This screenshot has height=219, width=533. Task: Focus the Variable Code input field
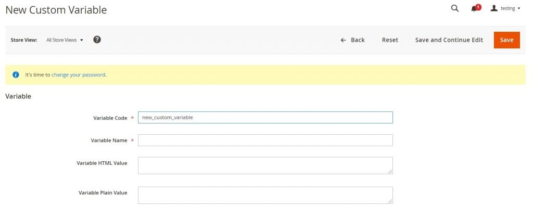265,118
